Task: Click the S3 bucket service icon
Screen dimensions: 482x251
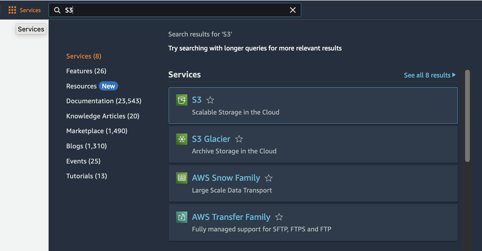Action: point(182,100)
